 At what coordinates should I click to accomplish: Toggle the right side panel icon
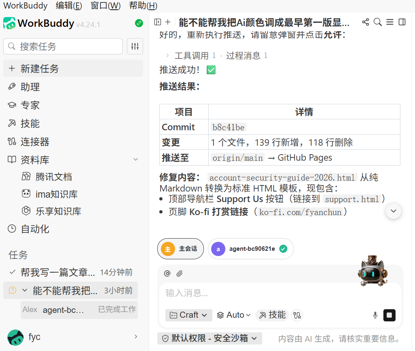click(x=402, y=22)
